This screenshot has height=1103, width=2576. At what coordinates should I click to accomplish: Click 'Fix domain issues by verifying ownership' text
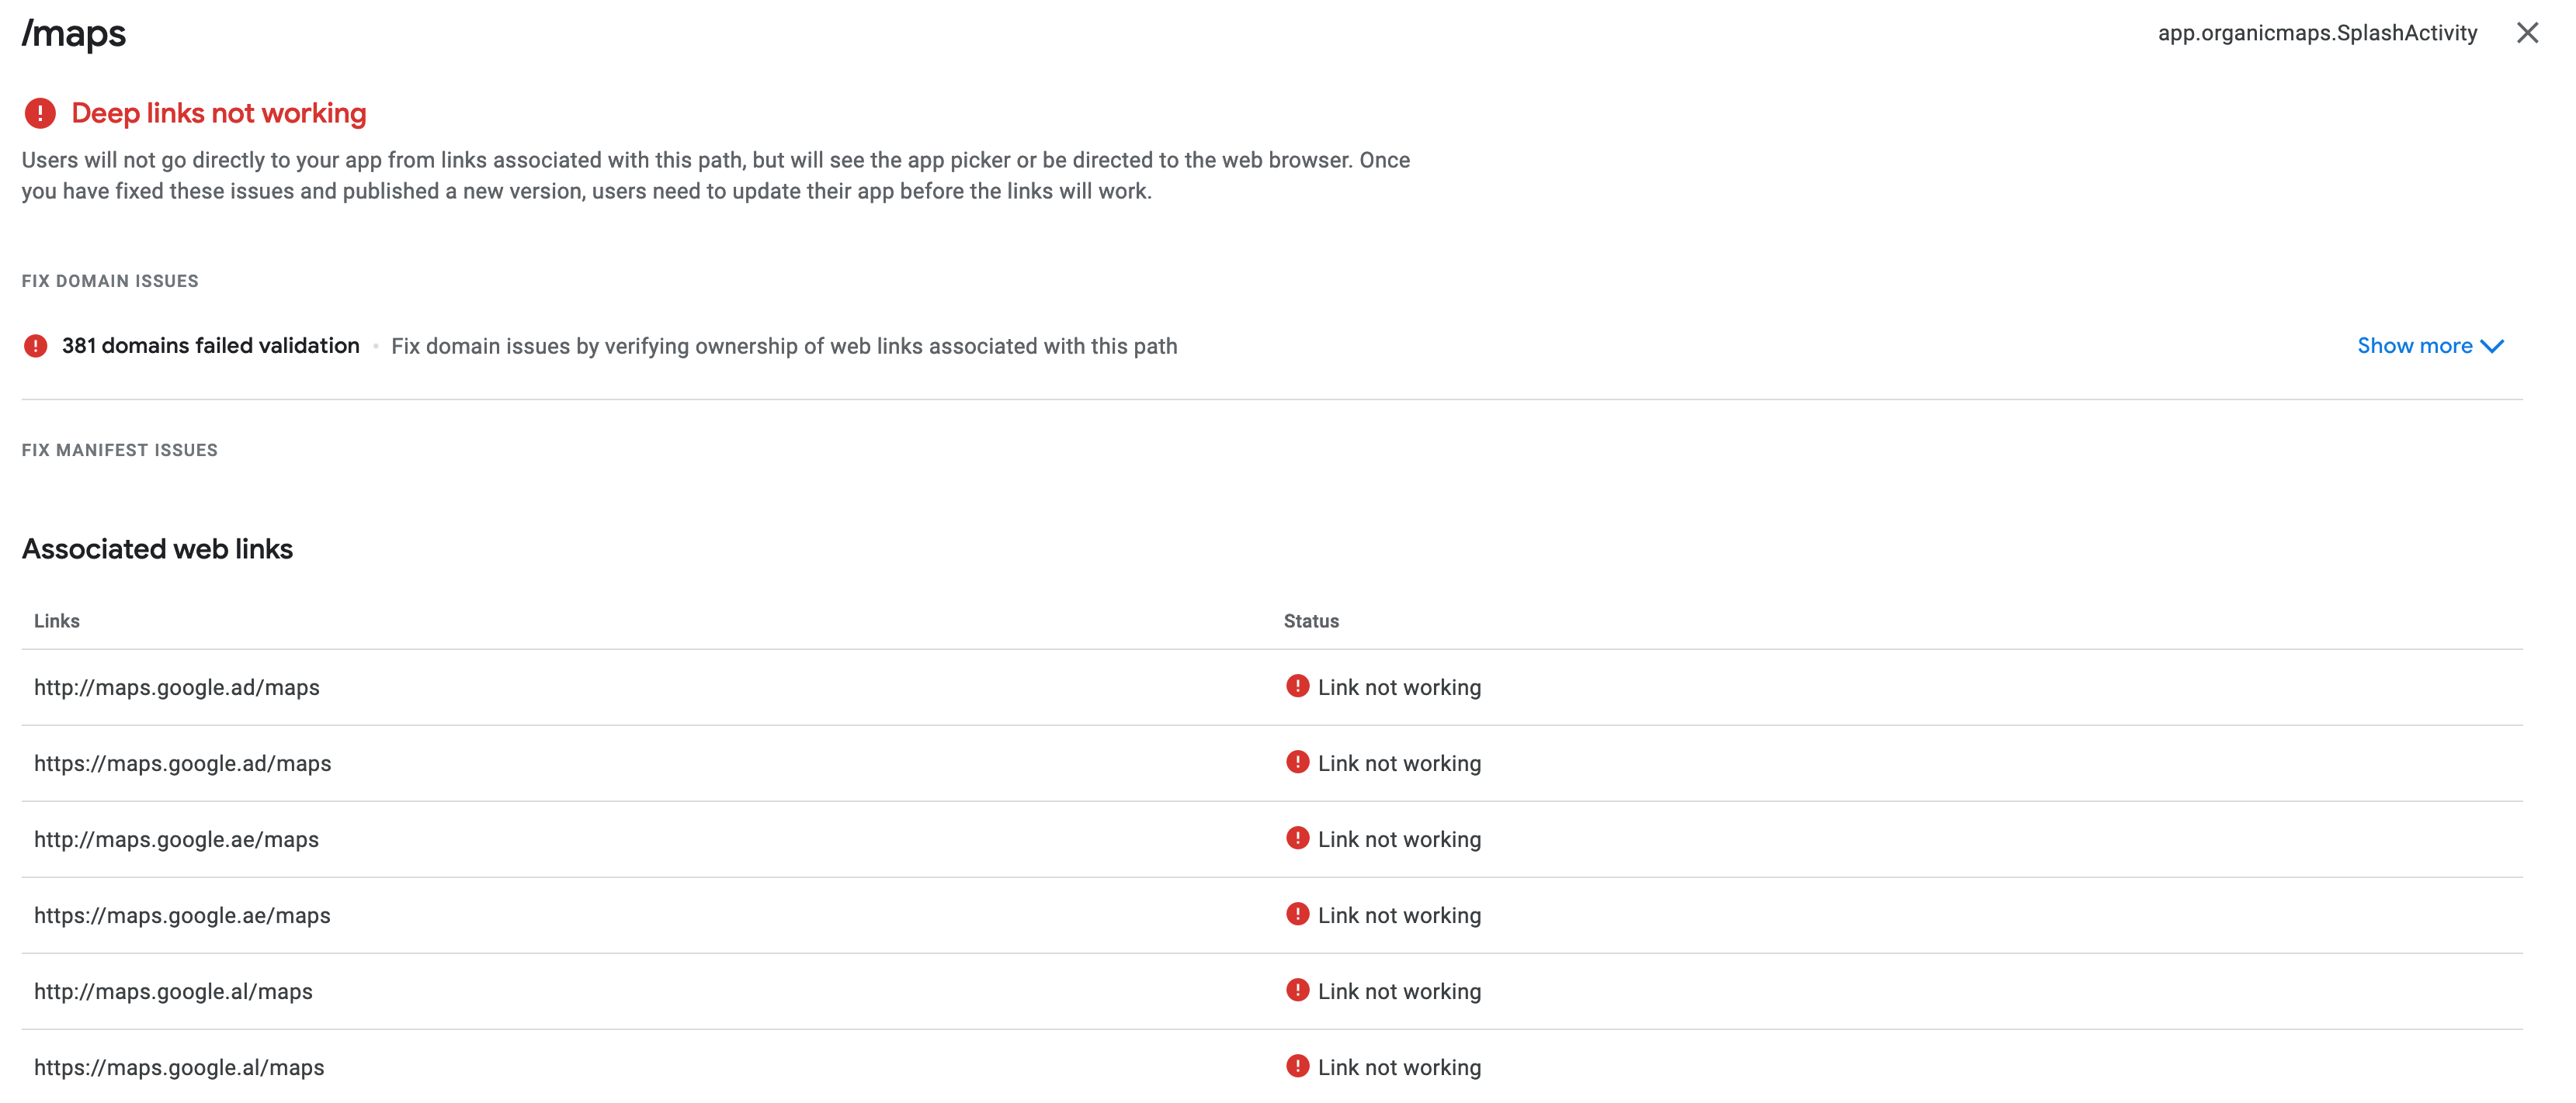(785, 346)
